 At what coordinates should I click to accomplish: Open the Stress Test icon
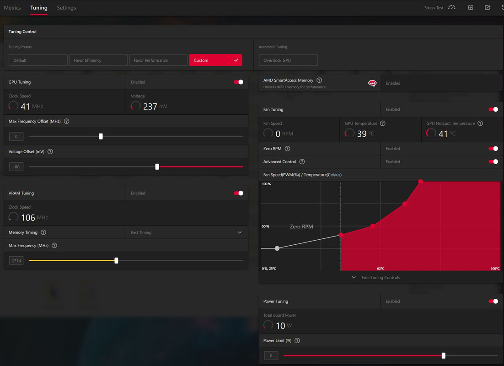click(451, 7)
